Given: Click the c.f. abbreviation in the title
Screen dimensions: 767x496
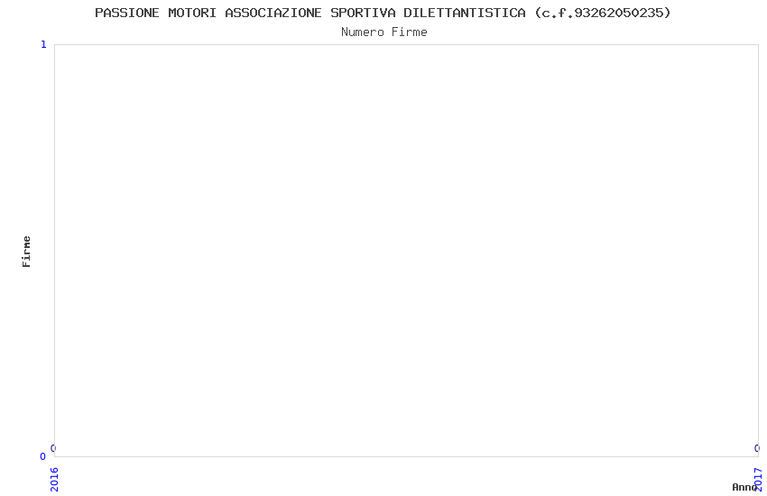Looking at the screenshot, I should (x=558, y=13).
